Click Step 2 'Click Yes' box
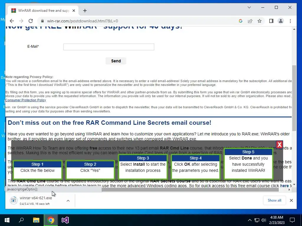Screen dimensions: 302x226 [90, 170]
